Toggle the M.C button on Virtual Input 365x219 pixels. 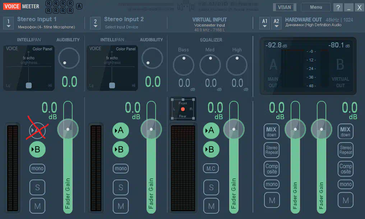pos(211,168)
